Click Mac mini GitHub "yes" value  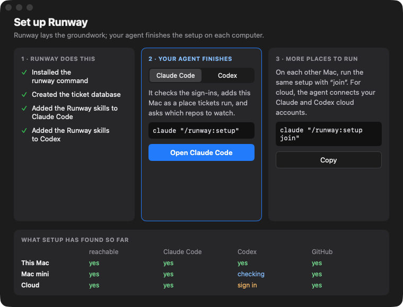pyautogui.click(x=317, y=274)
